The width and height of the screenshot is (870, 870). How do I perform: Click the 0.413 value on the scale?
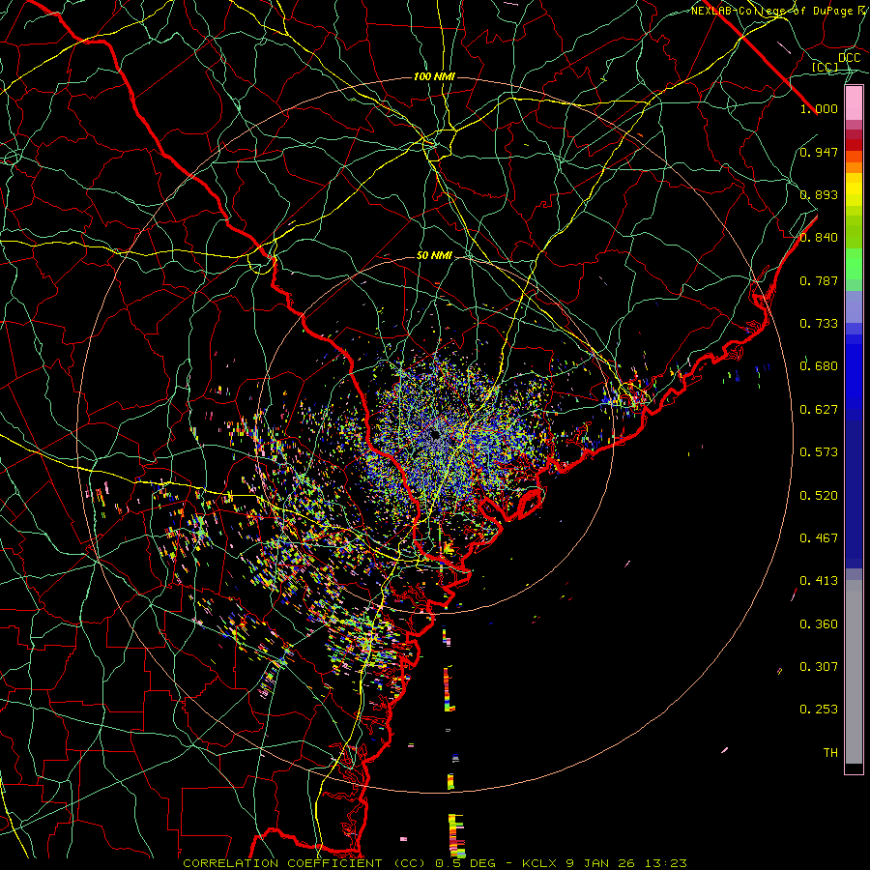[819, 581]
